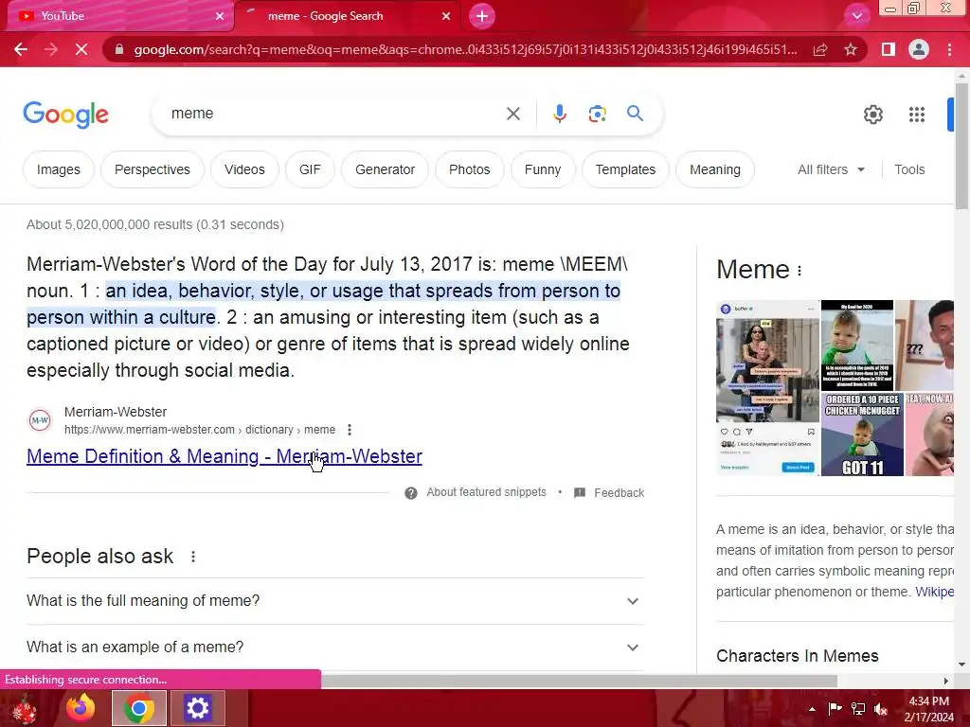970x727 pixels.
Task: Click the horizontal scrollbar at bottom
Action: (x=579, y=681)
